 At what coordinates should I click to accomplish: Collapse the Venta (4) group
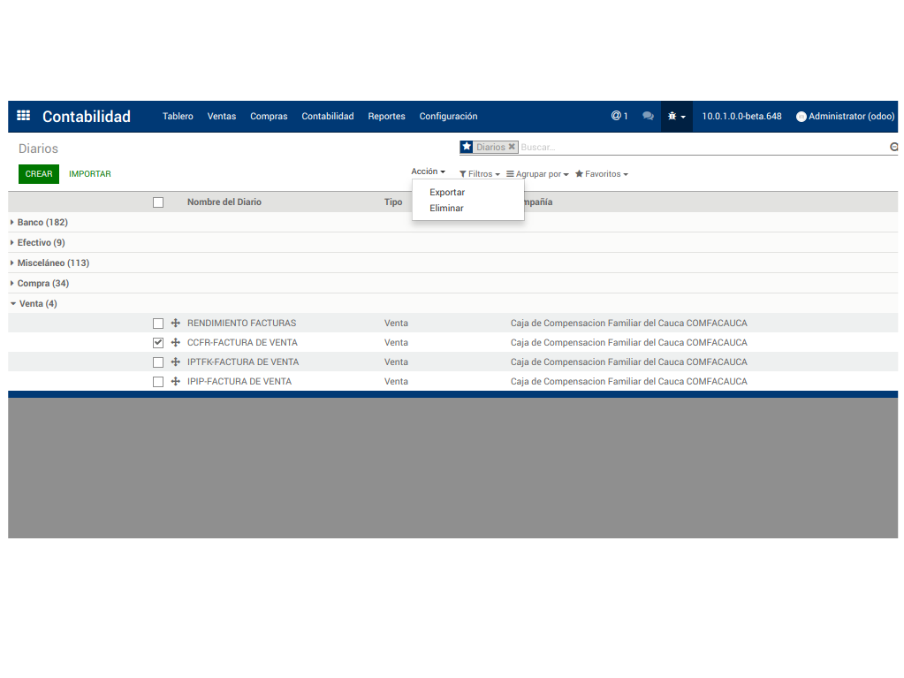click(37, 303)
